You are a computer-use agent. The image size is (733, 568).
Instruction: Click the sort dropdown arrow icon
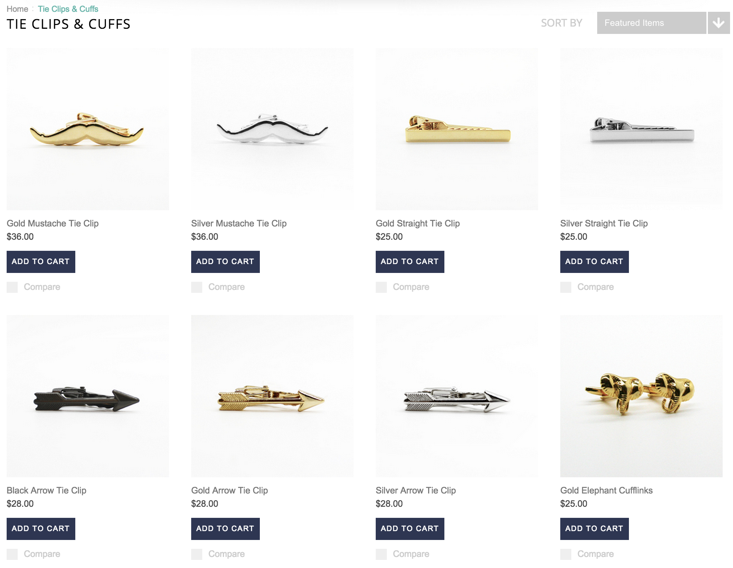(719, 23)
